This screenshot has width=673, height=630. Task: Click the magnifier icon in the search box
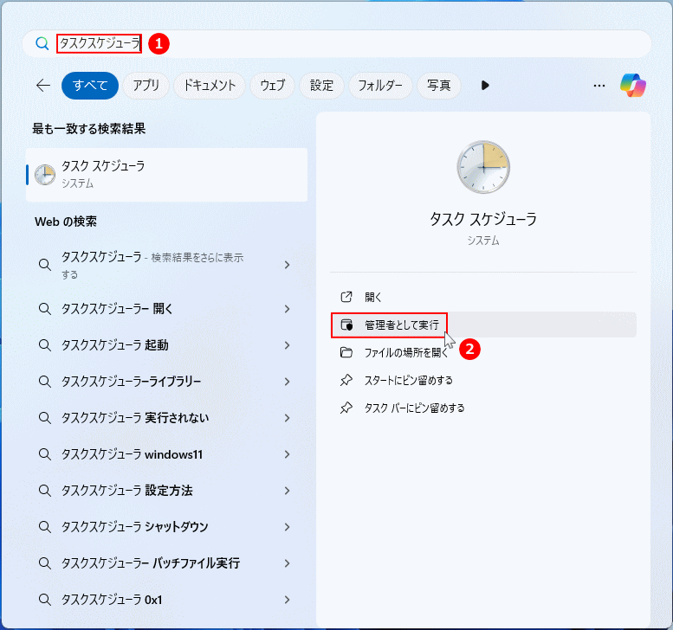coord(42,43)
